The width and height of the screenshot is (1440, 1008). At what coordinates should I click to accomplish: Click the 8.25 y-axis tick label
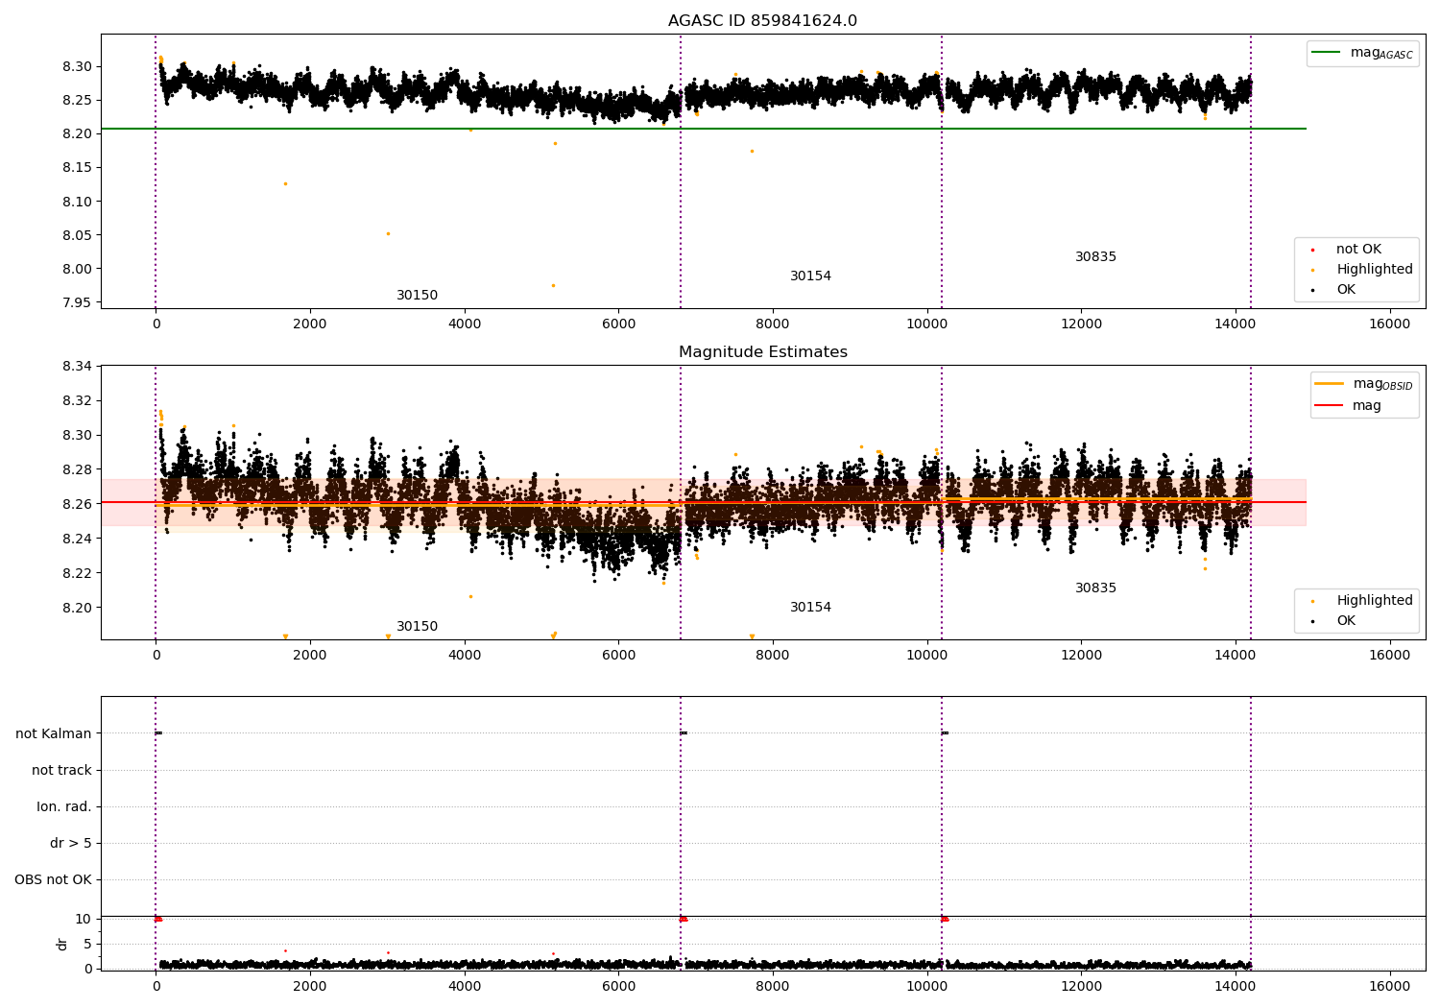(x=77, y=101)
